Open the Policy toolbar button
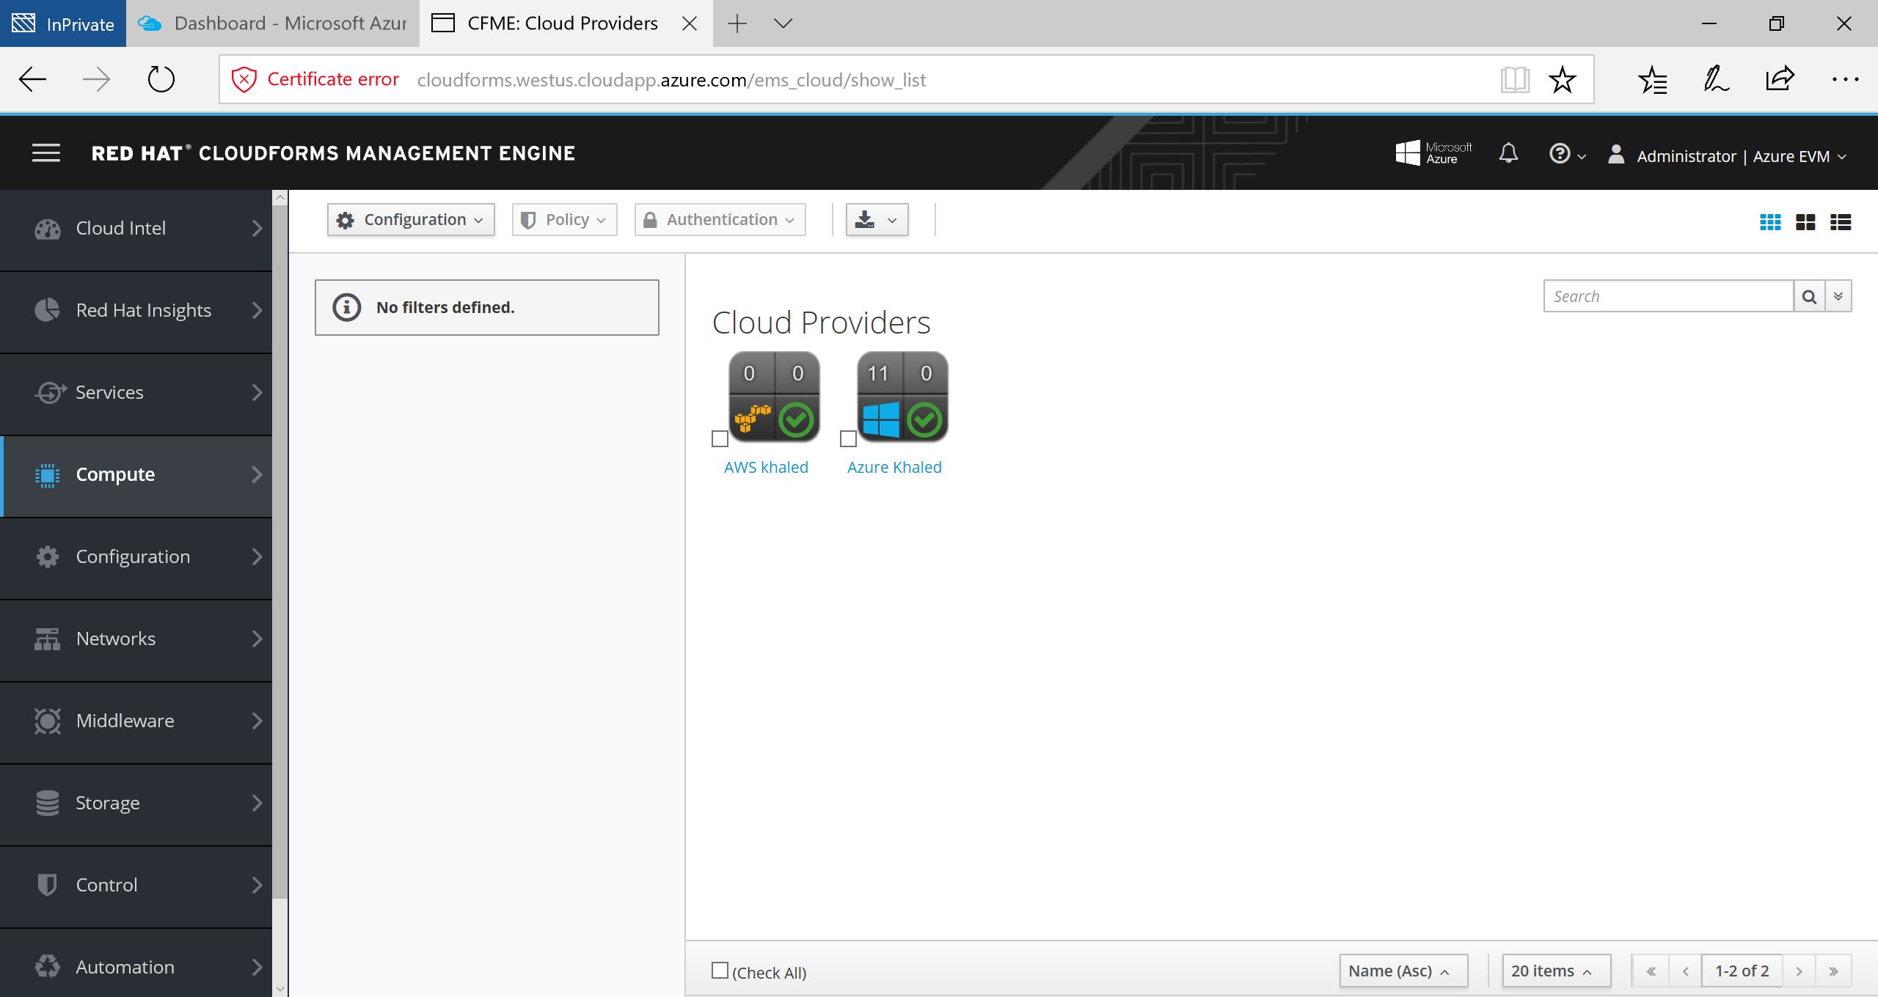The image size is (1878, 997). coord(563,220)
